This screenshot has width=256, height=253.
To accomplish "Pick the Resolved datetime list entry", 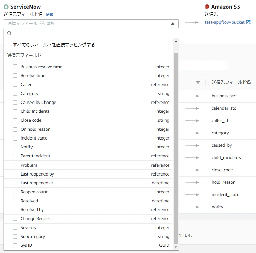I will pos(88,201).
